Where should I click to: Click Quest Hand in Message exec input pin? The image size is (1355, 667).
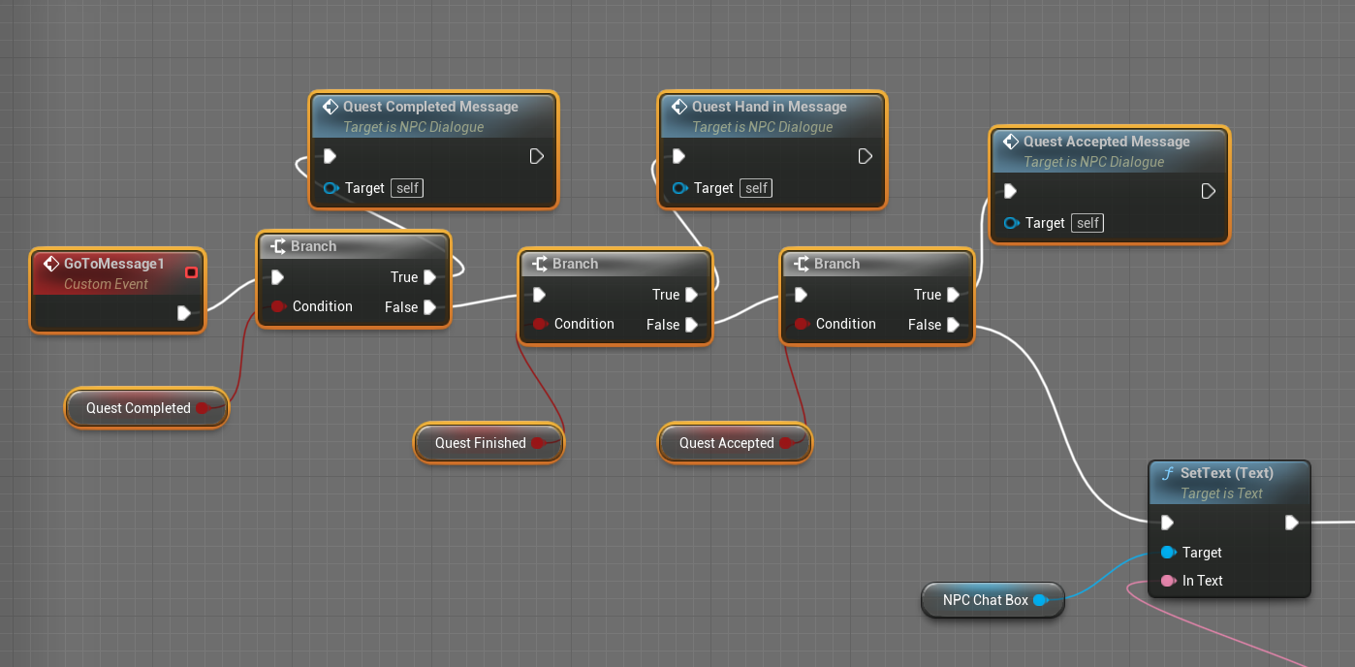click(679, 156)
